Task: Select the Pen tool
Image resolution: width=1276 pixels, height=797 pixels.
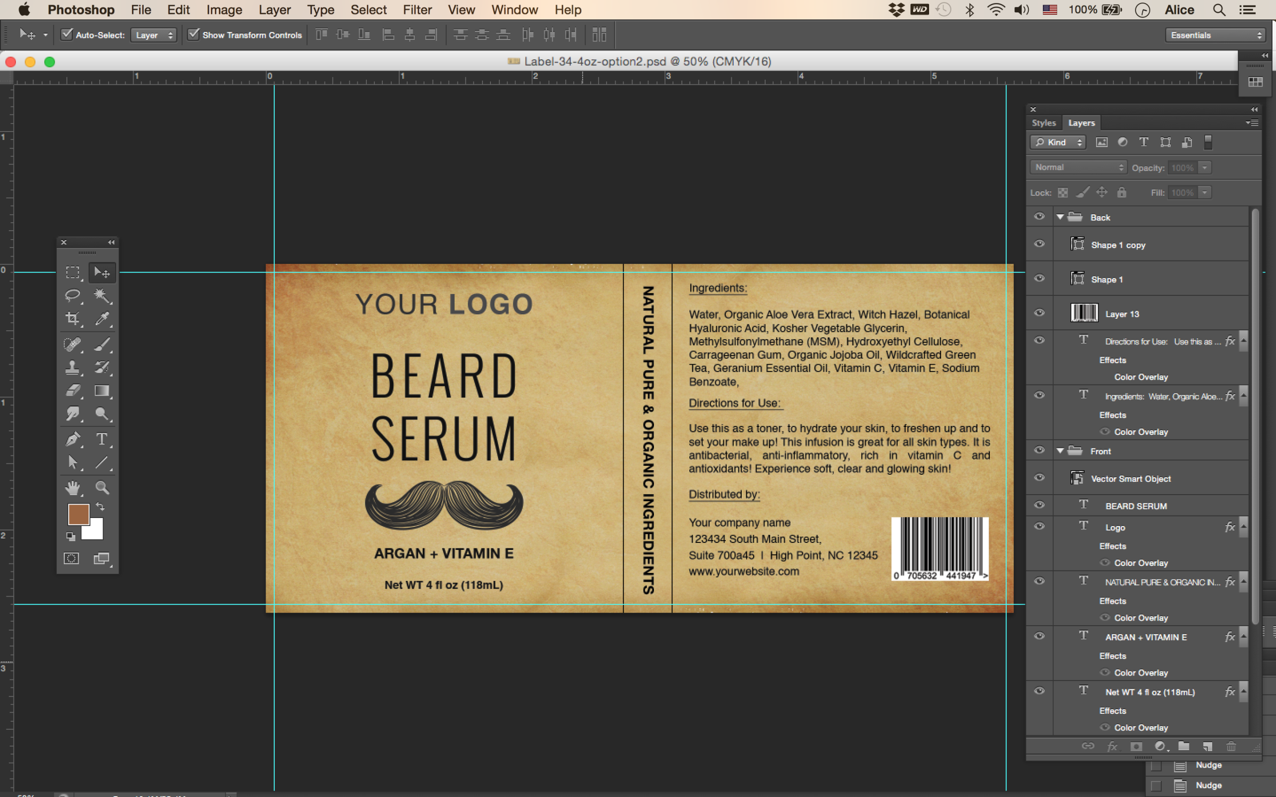Action: click(x=72, y=438)
